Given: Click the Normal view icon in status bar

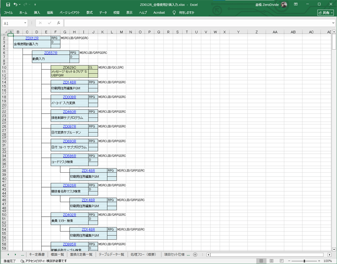Looking at the screenshot, I should click(262, 261).
